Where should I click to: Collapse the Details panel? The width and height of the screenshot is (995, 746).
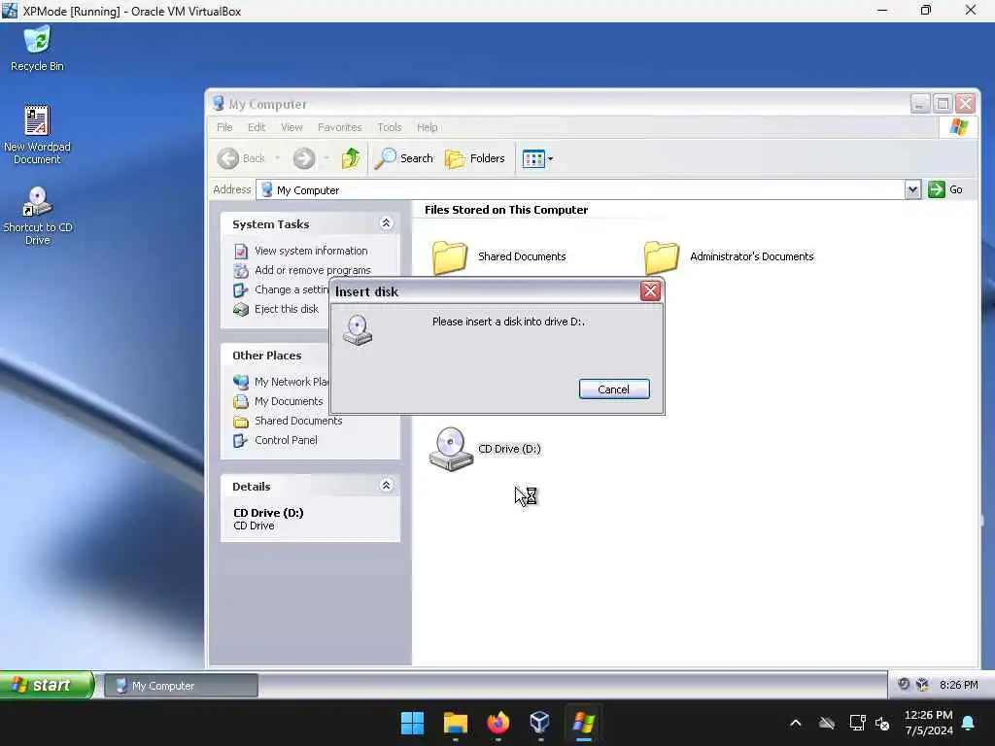[x=386, y=486]
